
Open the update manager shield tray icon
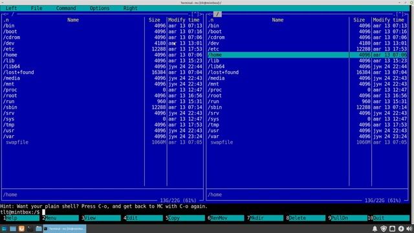(384, 228)
